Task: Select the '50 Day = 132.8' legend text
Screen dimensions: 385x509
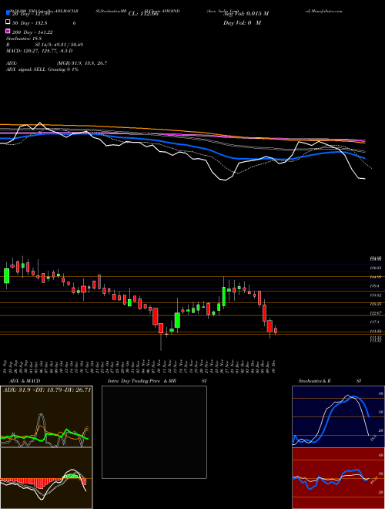Action: click(30, 23)
